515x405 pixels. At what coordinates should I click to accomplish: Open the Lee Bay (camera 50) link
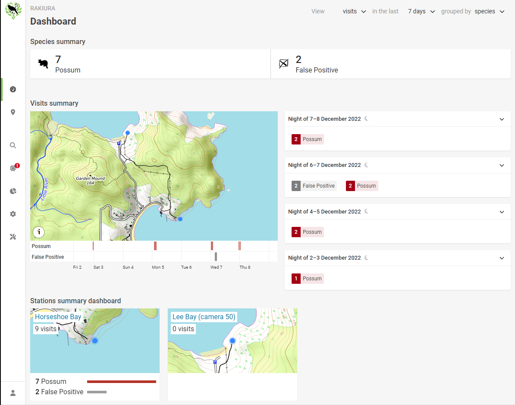click(204, 317)
